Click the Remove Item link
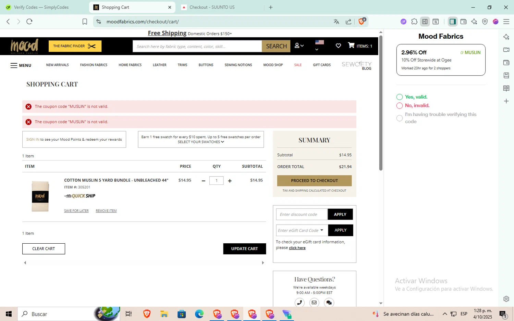 click(x=106, y=211)
